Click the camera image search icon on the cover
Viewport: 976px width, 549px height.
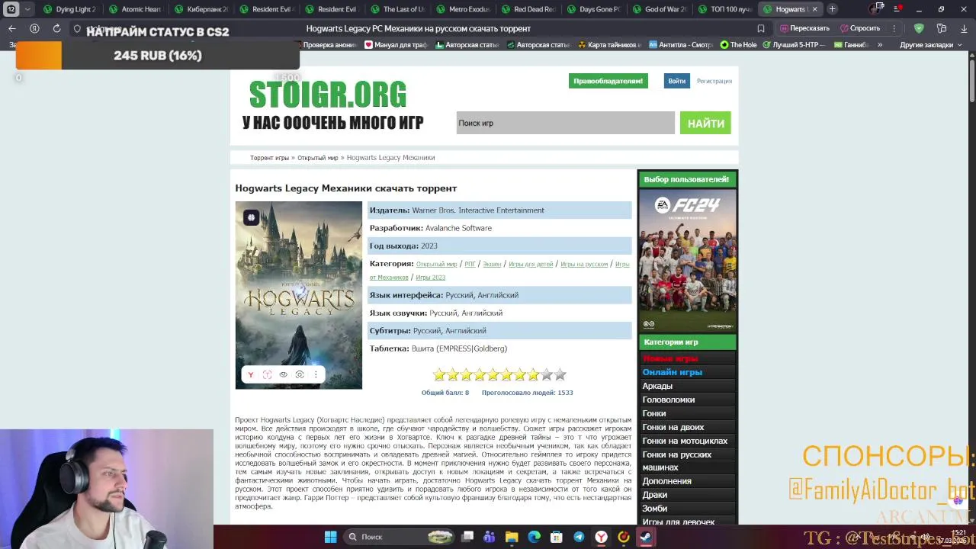tap(300, 374)
